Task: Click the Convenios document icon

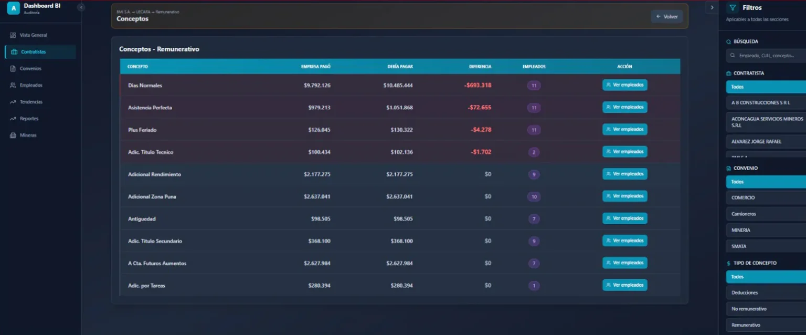Action: point(13,69)
